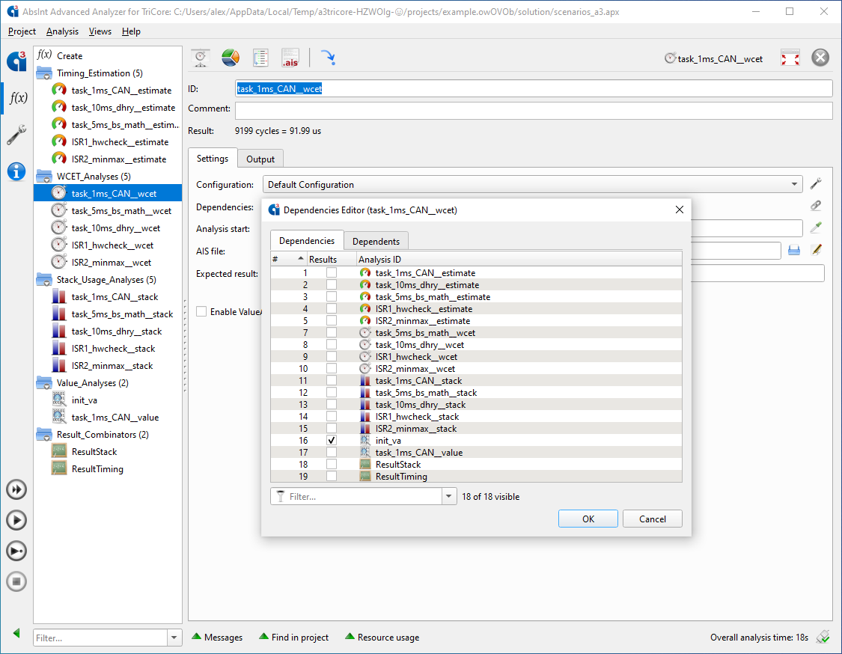Click the blue browse icon for AIS file

794,250
